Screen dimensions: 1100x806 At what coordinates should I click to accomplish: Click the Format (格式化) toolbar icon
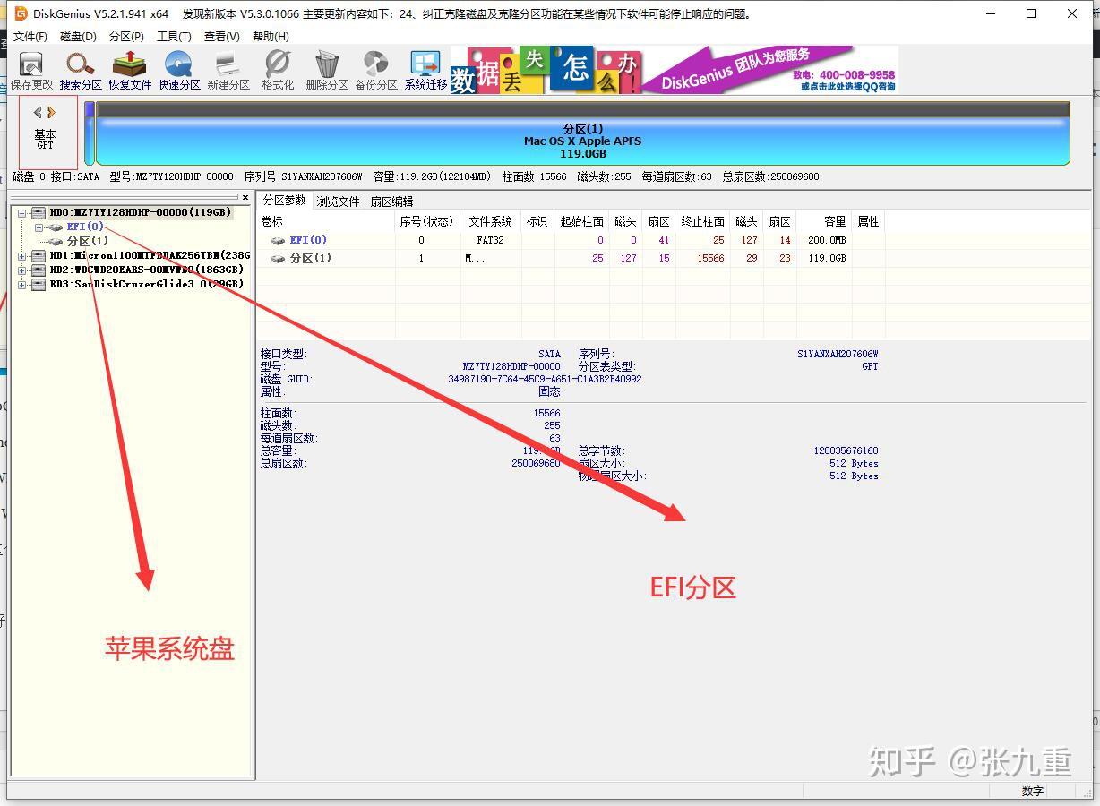point(278,71)
